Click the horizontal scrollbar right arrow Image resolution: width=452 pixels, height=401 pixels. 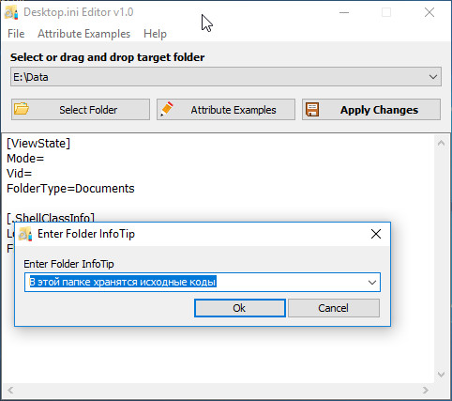click(426, 390)
